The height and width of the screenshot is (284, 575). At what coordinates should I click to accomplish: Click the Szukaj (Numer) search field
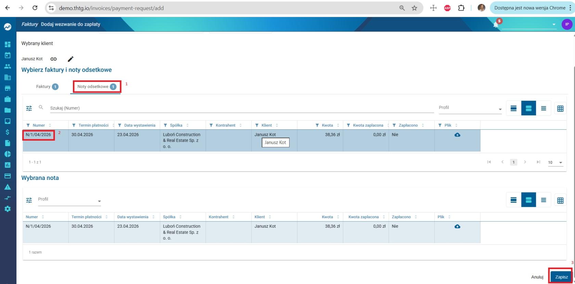(x=242, y=108)
